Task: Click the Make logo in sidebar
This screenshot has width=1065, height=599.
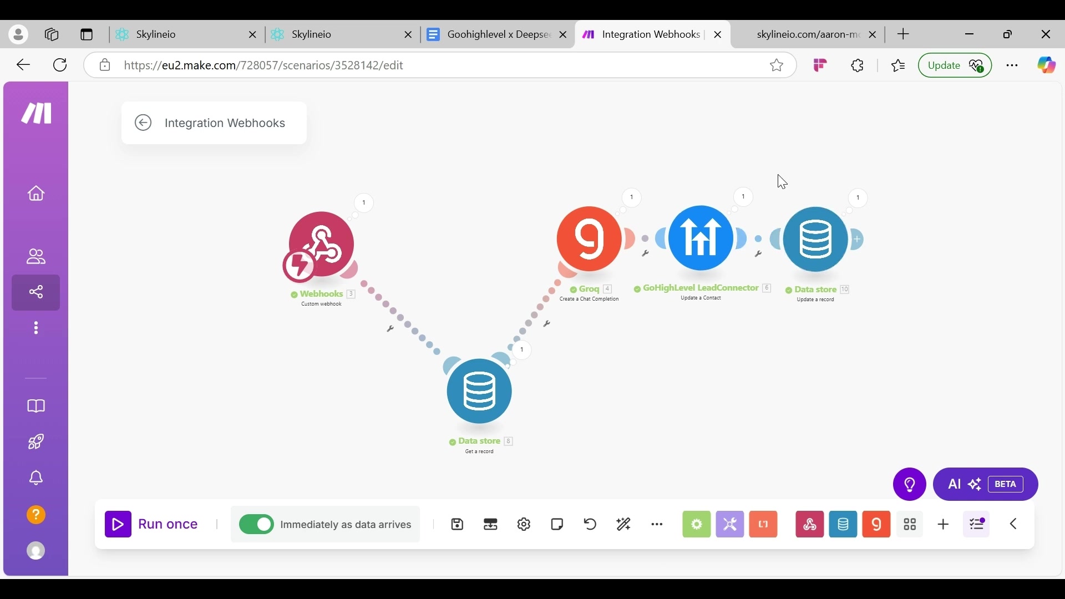Action: coord(37,114)
